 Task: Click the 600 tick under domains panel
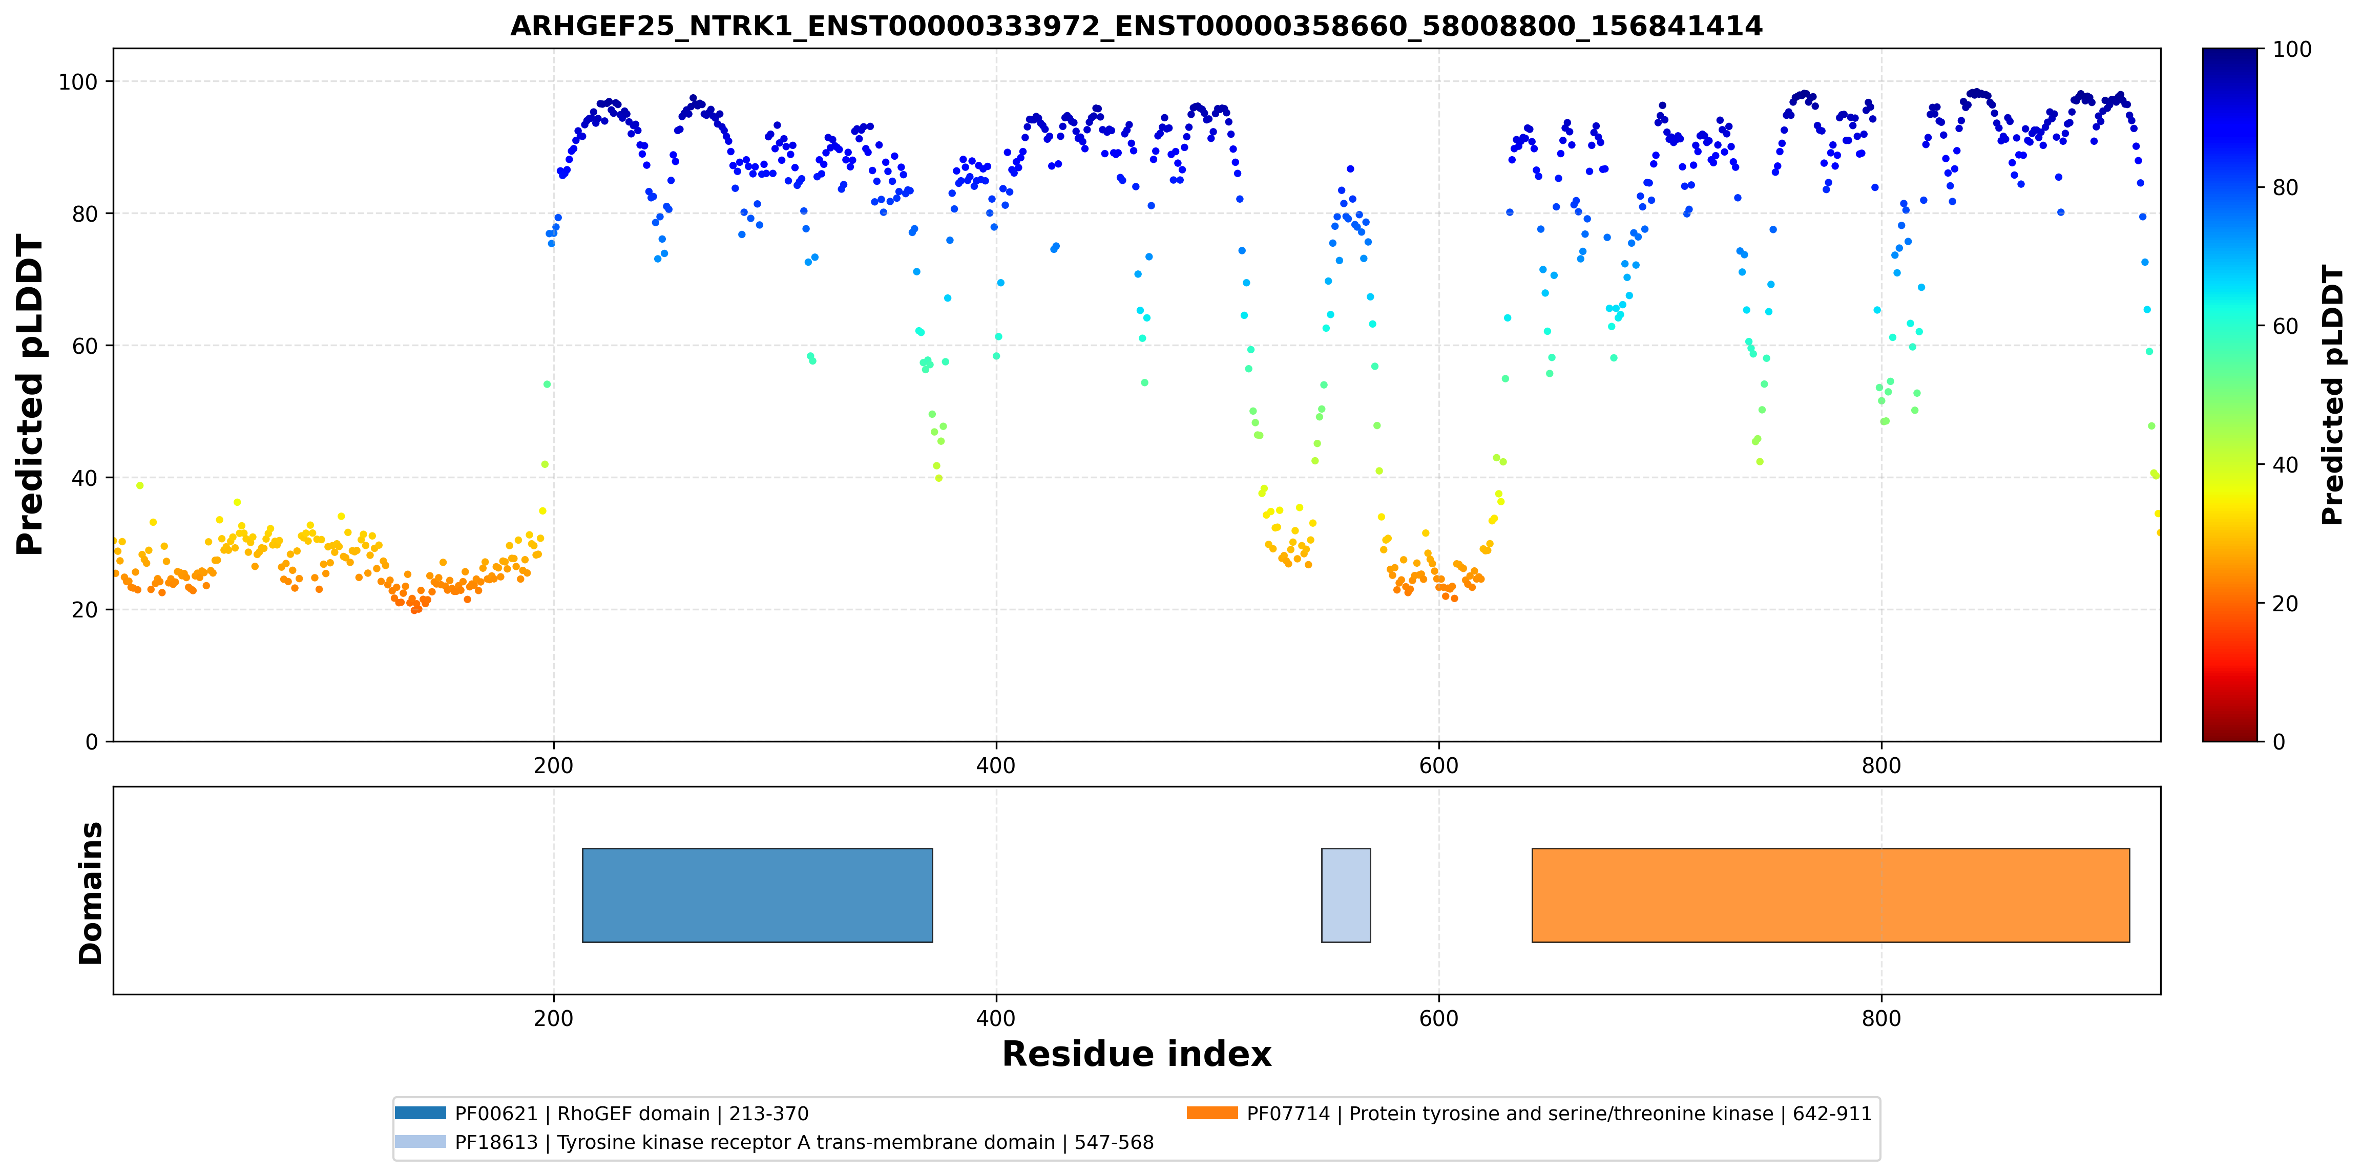1438,1018
